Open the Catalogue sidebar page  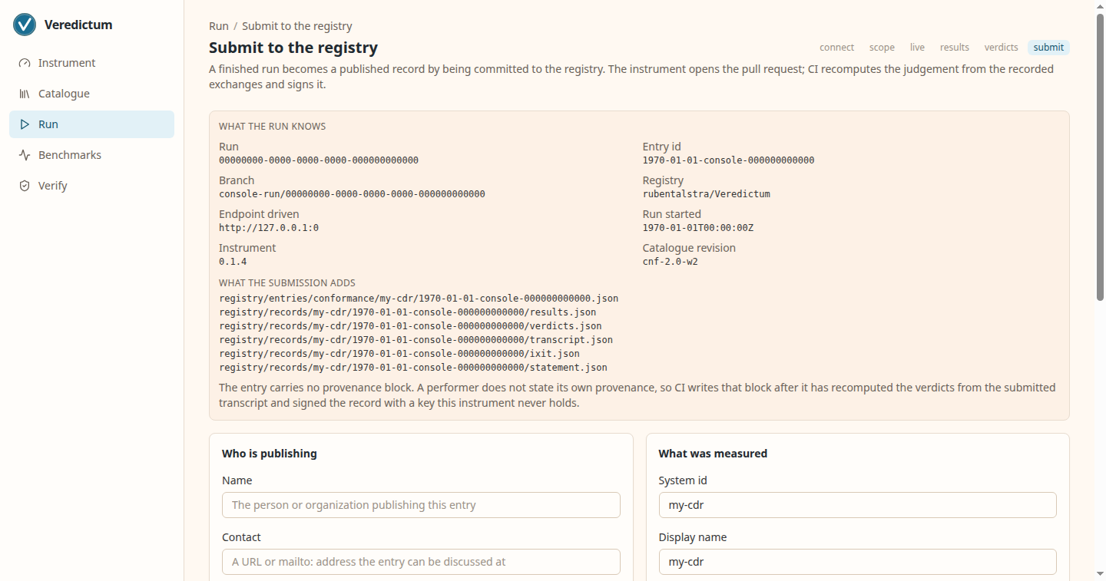point(91,94)
